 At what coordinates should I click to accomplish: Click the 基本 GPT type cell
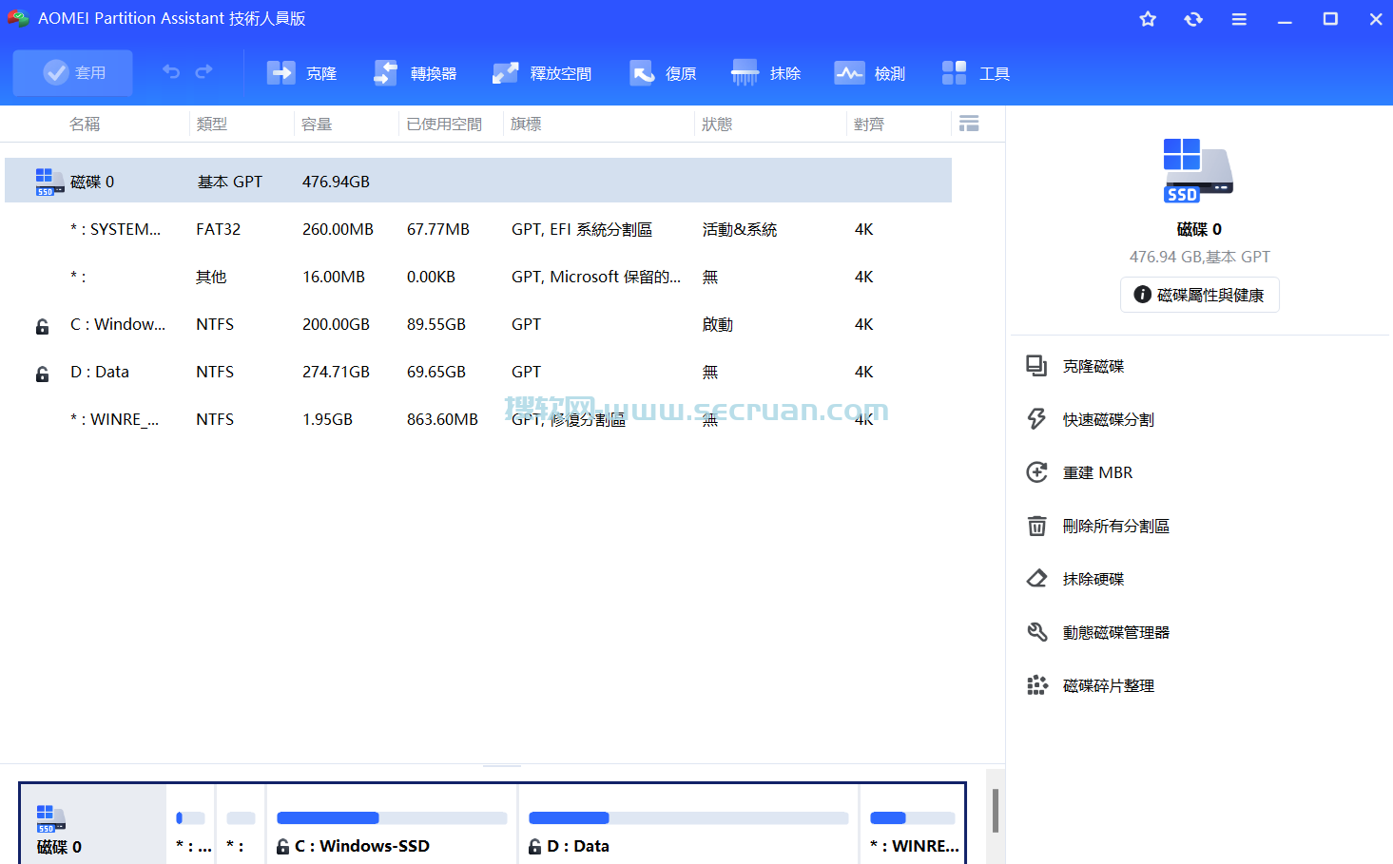pyautogui.click(x=230, y=182)
